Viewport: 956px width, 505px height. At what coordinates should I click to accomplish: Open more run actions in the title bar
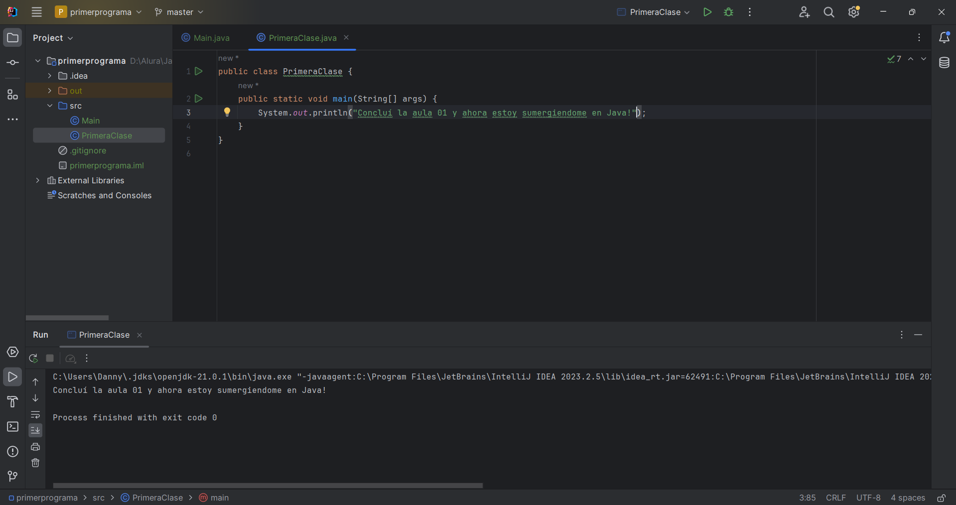pos(750,12)
